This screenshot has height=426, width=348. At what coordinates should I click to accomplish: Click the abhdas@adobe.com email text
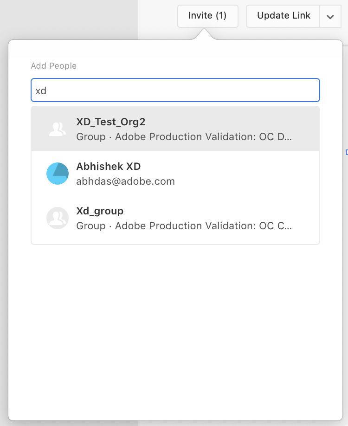pyautogui.click(x=125, y=181)
